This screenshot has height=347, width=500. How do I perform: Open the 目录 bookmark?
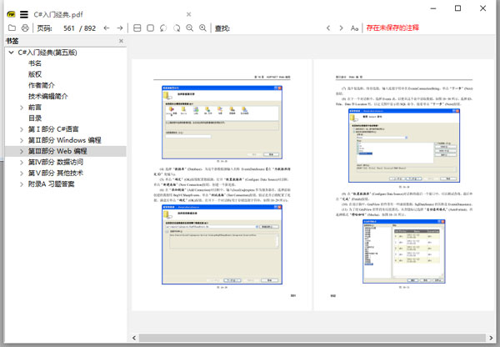35,118
